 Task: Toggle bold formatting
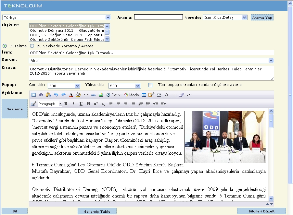[x=66, y=104]
